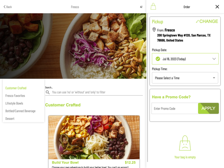Click the search magnifying glass icon
Viewport: 224px width, 168px height.
point(48,92)
